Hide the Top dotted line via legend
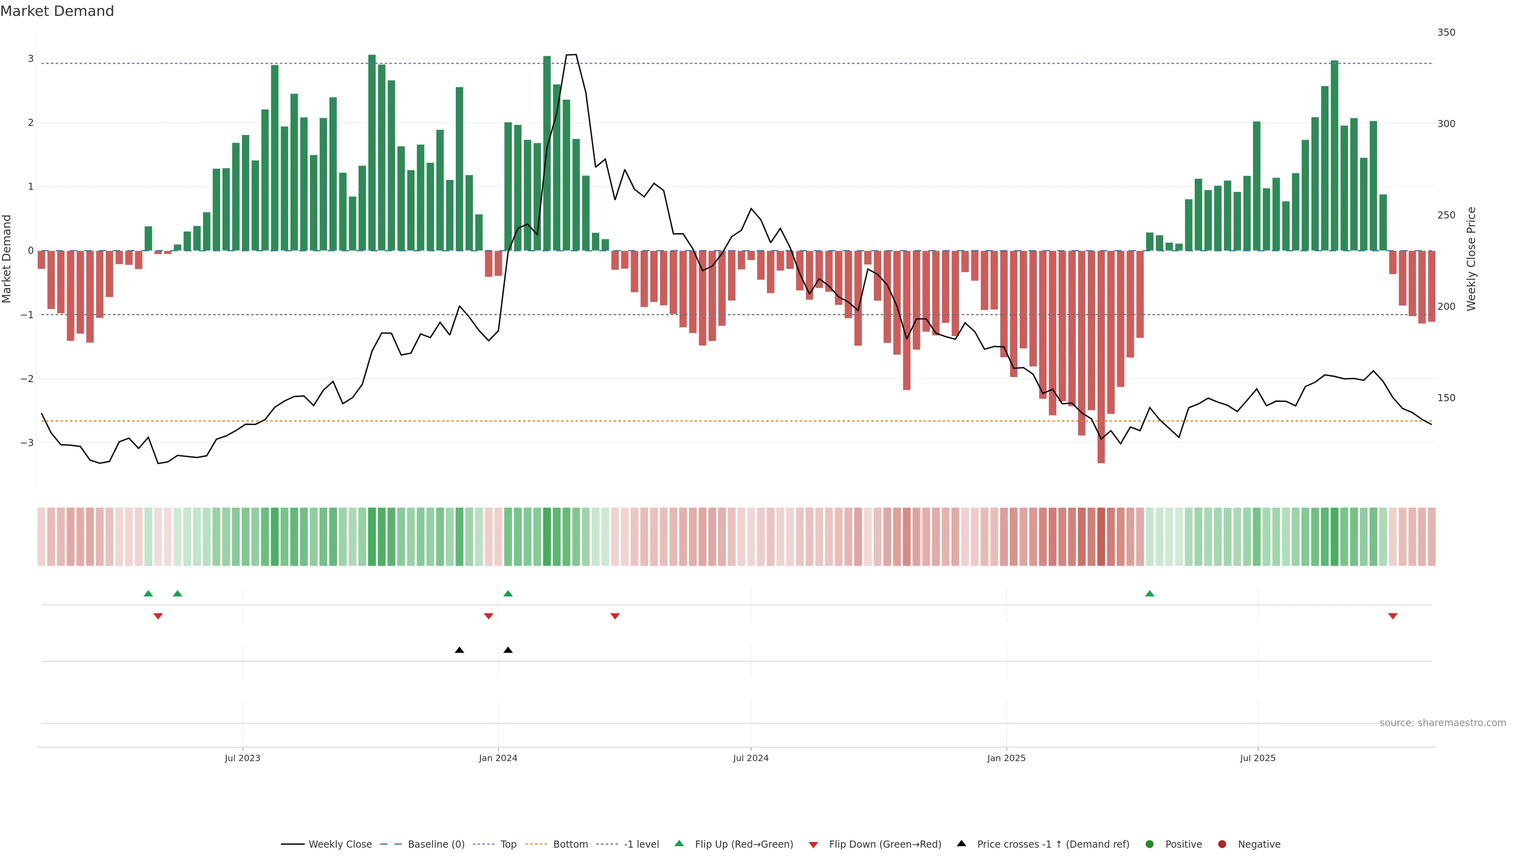 [508, 844]
